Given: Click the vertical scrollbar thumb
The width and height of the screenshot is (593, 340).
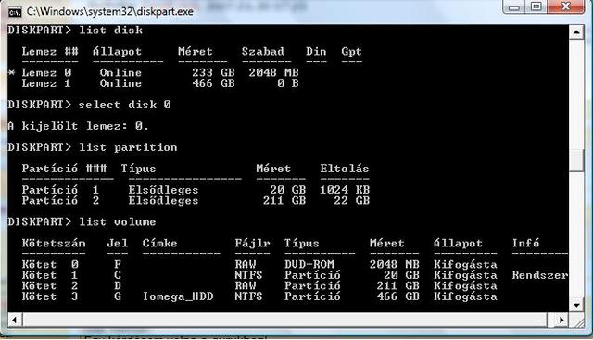Looking at the screenshot, I should click(576, 160).
